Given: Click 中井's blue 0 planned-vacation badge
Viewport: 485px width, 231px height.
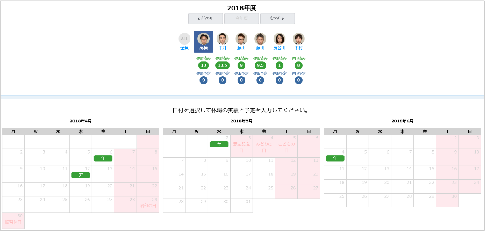Looking at the screenshot, I should pos(222,80).
